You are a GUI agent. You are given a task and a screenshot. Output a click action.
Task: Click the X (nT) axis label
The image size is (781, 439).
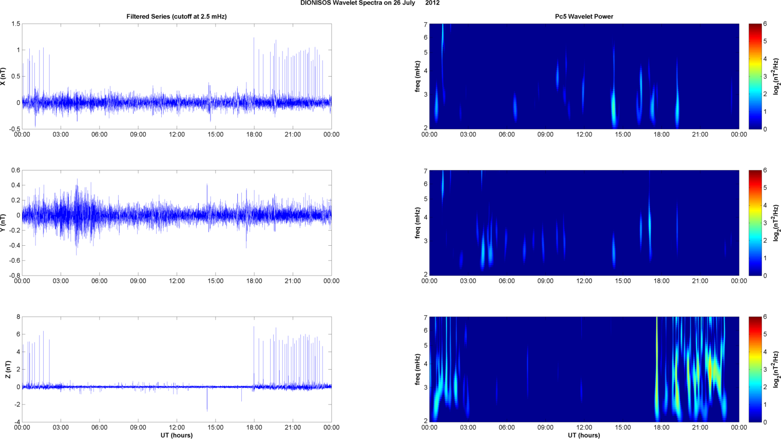click(x=3, y=76)
